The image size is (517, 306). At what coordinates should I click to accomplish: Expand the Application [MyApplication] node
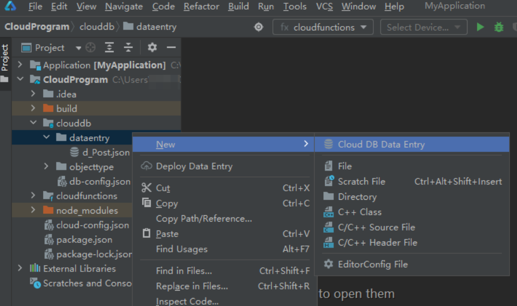(x=20, y=64)
